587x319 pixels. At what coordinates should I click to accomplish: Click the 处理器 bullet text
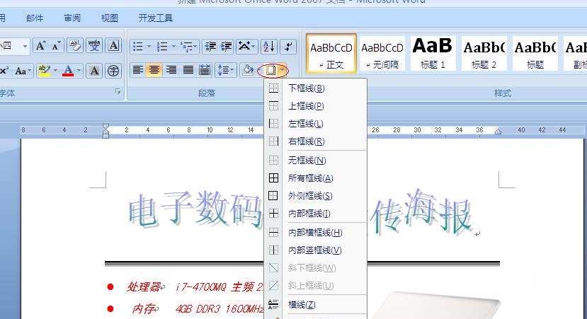144,287
